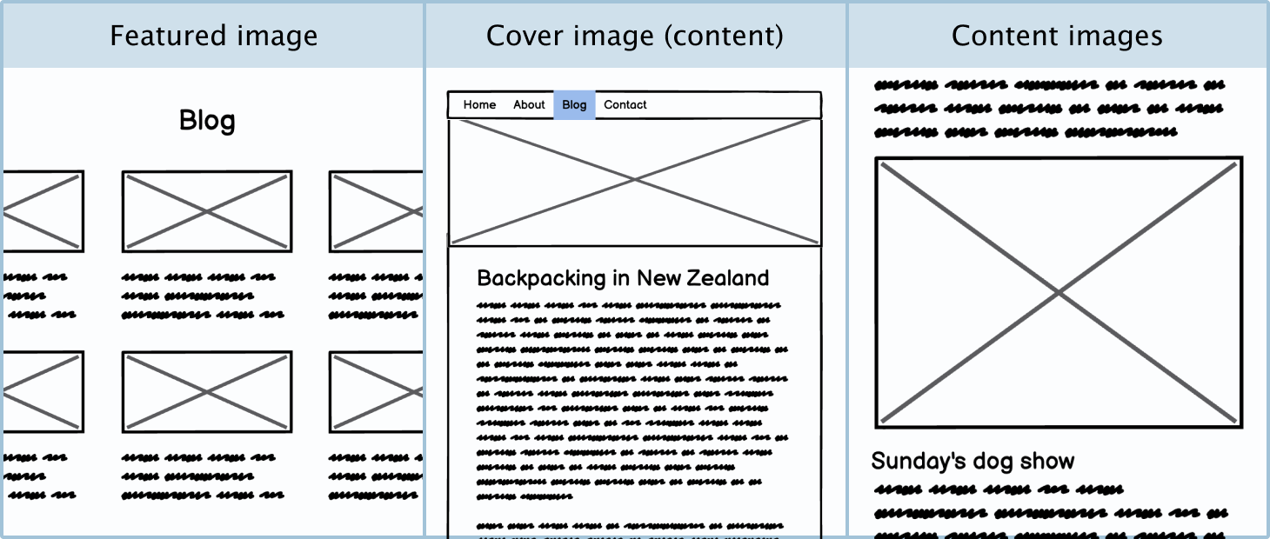Open the bottom-middle blog thumbnail
The width and height of the screenshot is (1270, 539).
pyautogui.click(x=207, y=392)
